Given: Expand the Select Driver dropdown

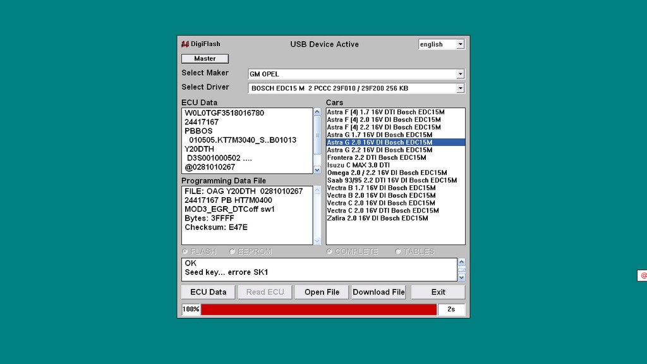Looking at the screenshot, I should (x=460, y=88).
